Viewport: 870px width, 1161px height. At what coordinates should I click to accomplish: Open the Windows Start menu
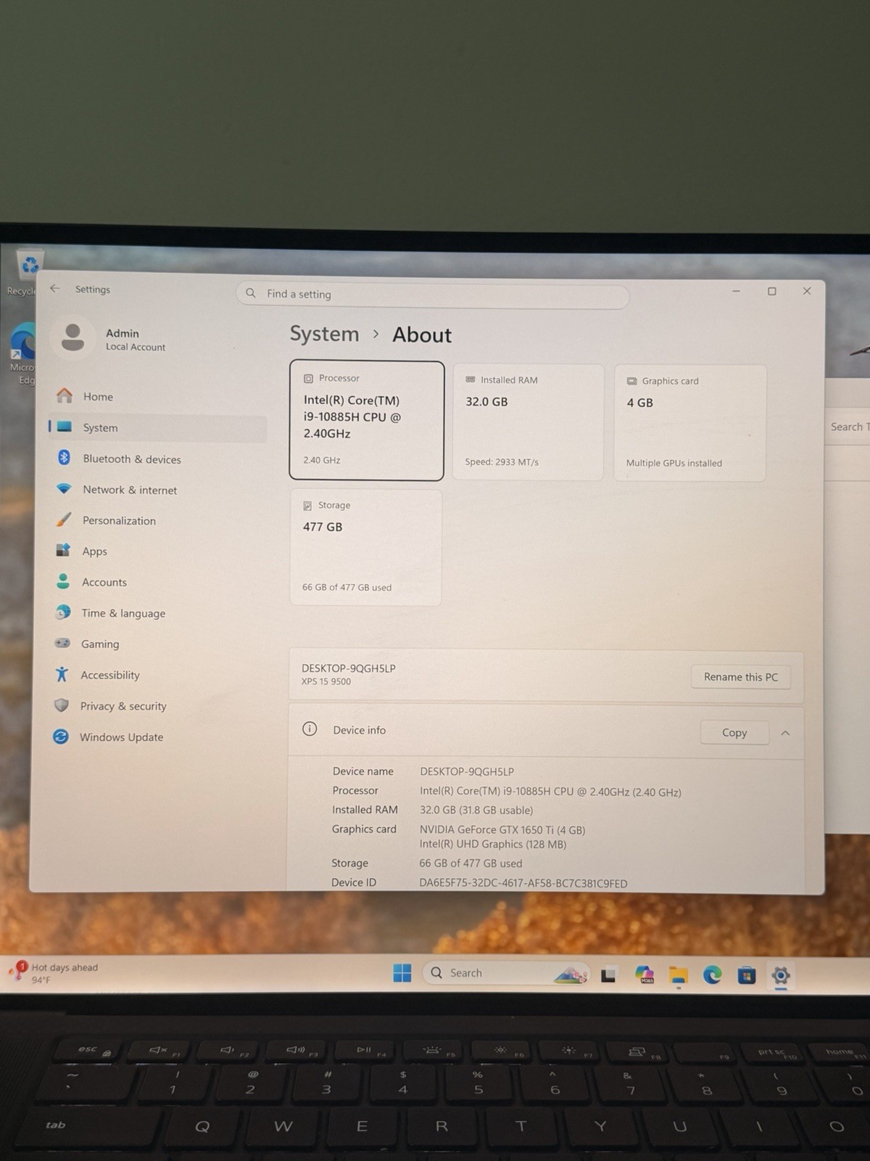coord(402,972)
